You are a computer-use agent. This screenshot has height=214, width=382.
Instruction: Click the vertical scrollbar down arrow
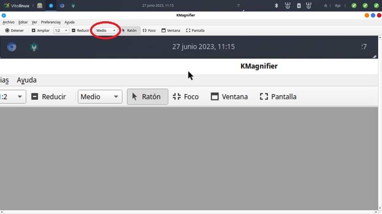[x=380, y=208]
